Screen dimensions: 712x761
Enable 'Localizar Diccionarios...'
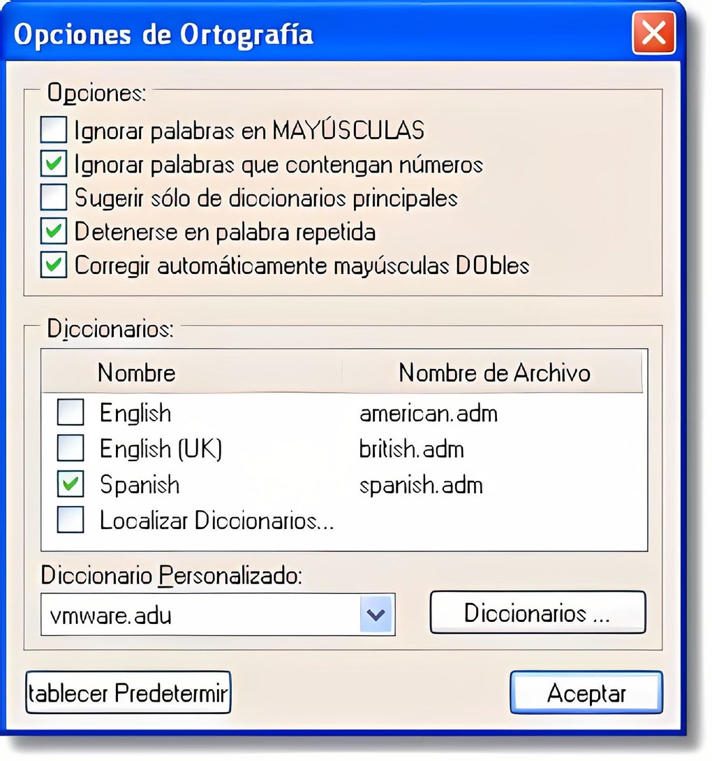point(70,521)
